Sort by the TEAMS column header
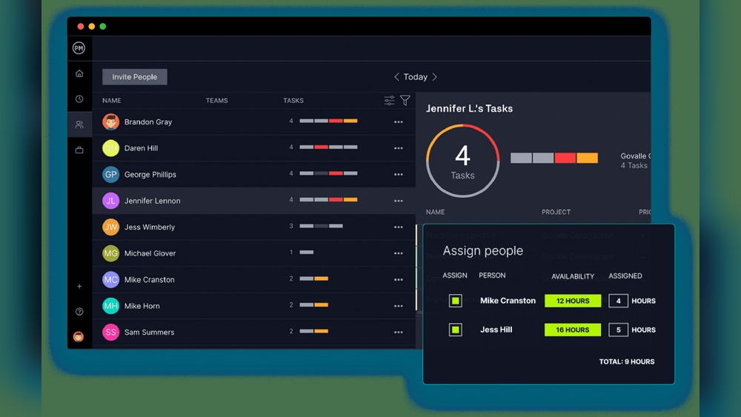This screenshot has height=417, width=741. pyautogui.click(x=216, y=101)
